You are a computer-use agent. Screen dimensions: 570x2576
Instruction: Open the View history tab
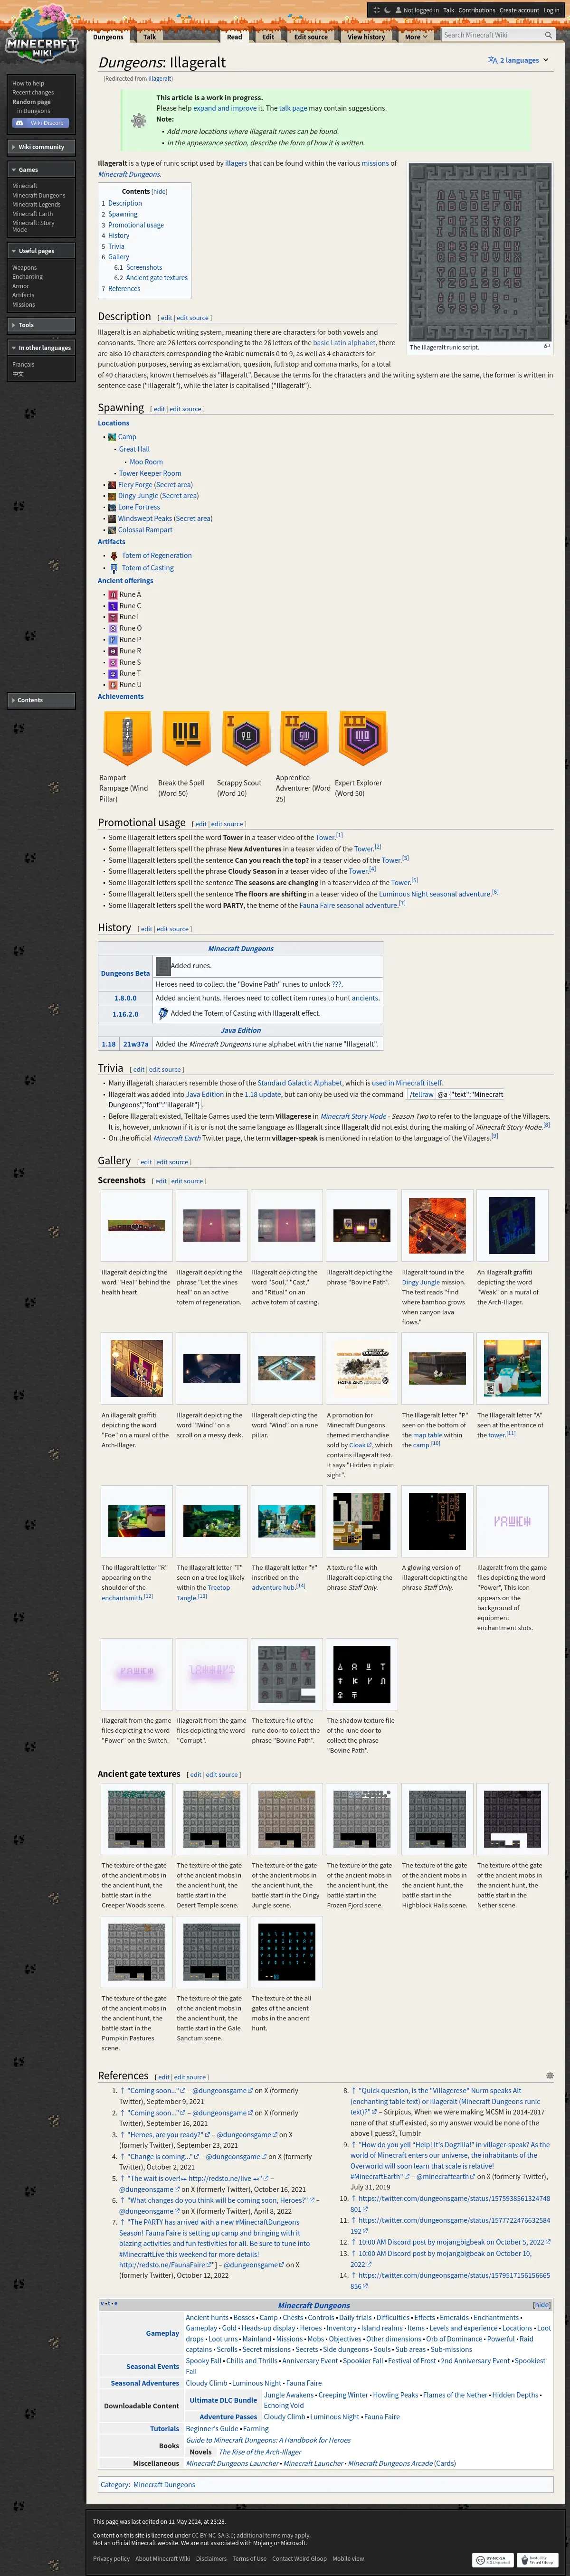point(366,37)
